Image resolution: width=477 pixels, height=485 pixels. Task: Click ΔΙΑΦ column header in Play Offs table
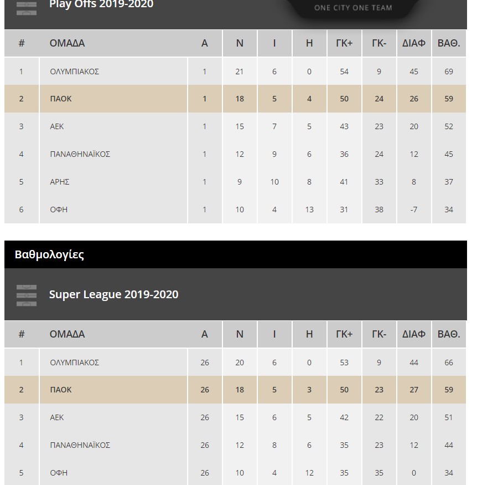tap(414, 43)
